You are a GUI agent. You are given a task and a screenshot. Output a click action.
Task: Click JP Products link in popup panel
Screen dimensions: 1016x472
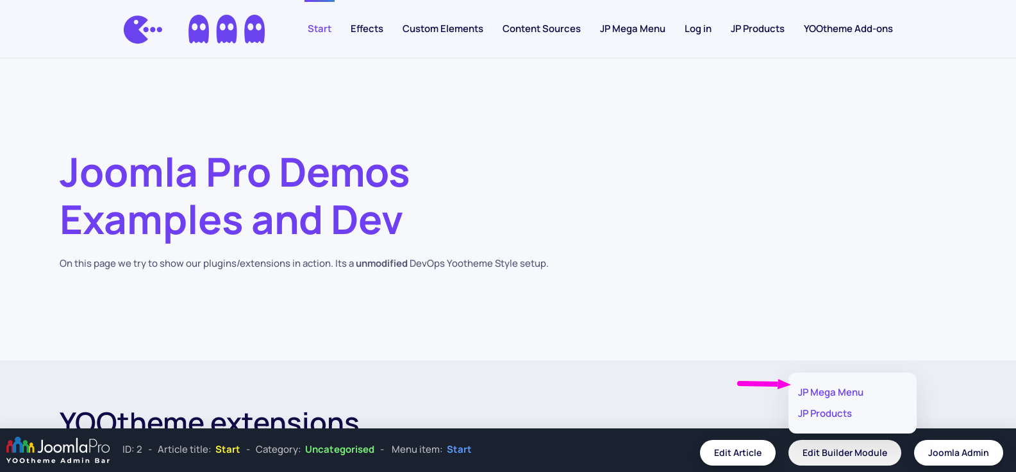tap(825, 414)
